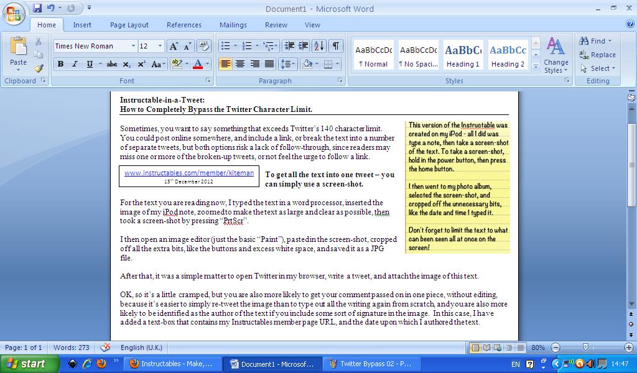
Task: Expand the Styles gallery More arrow
Action: (x=536, y=67)
